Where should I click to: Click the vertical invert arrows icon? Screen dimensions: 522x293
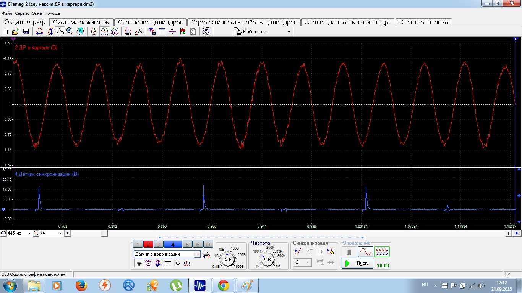point(158,263)
